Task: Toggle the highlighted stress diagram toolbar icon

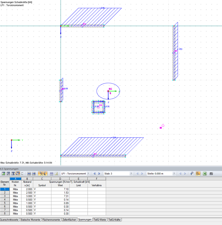Action: [x=18, y=174]
